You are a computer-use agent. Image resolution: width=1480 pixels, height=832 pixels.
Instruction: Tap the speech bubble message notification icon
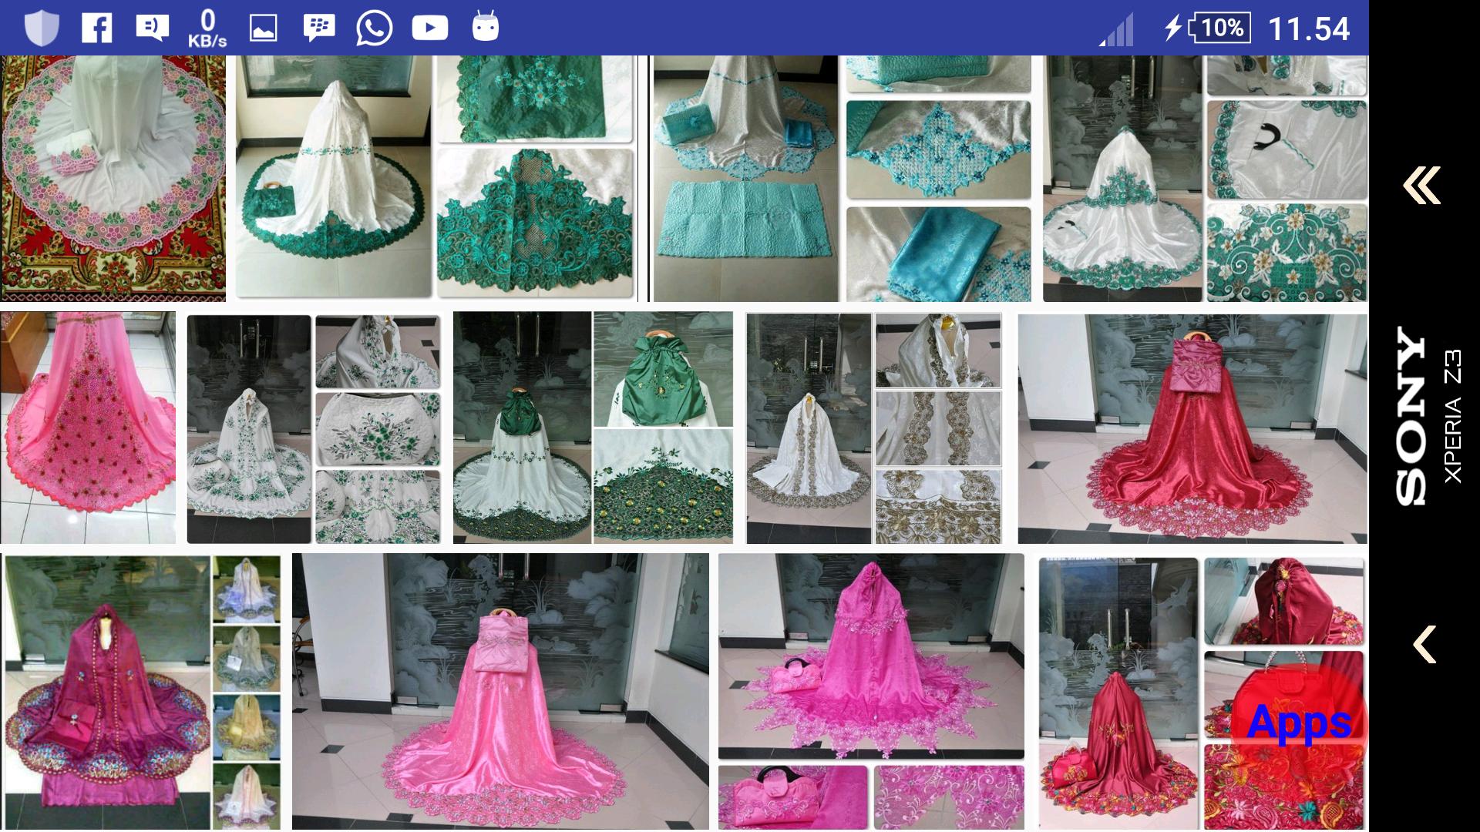(x=152, y=29)
